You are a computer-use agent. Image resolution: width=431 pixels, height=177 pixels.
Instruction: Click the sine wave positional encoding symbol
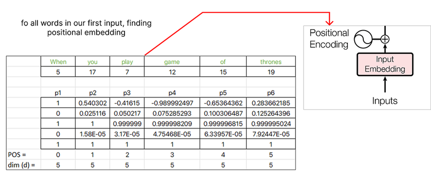coord(362,40)
